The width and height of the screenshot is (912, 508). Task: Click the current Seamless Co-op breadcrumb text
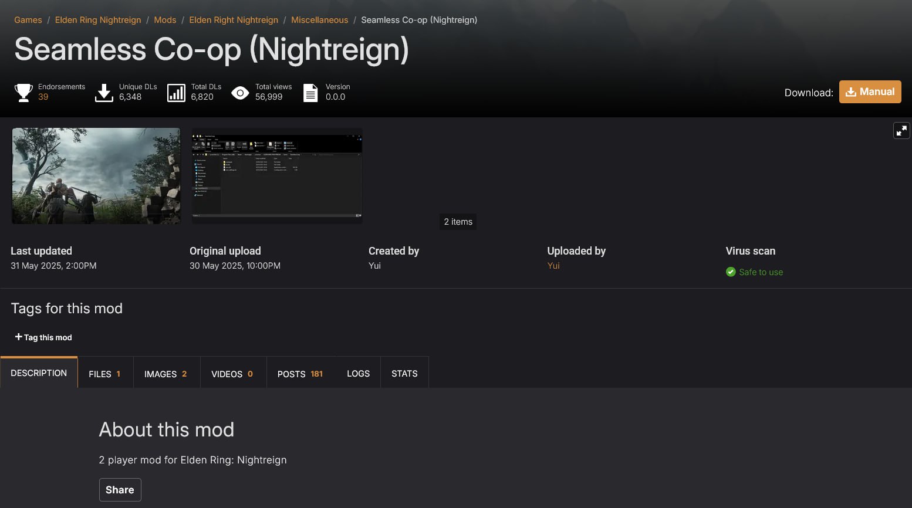click(x=419, y=20)
